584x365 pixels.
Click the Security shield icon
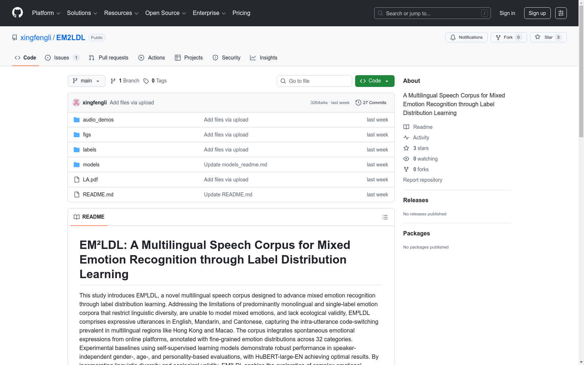pos(215,58)
